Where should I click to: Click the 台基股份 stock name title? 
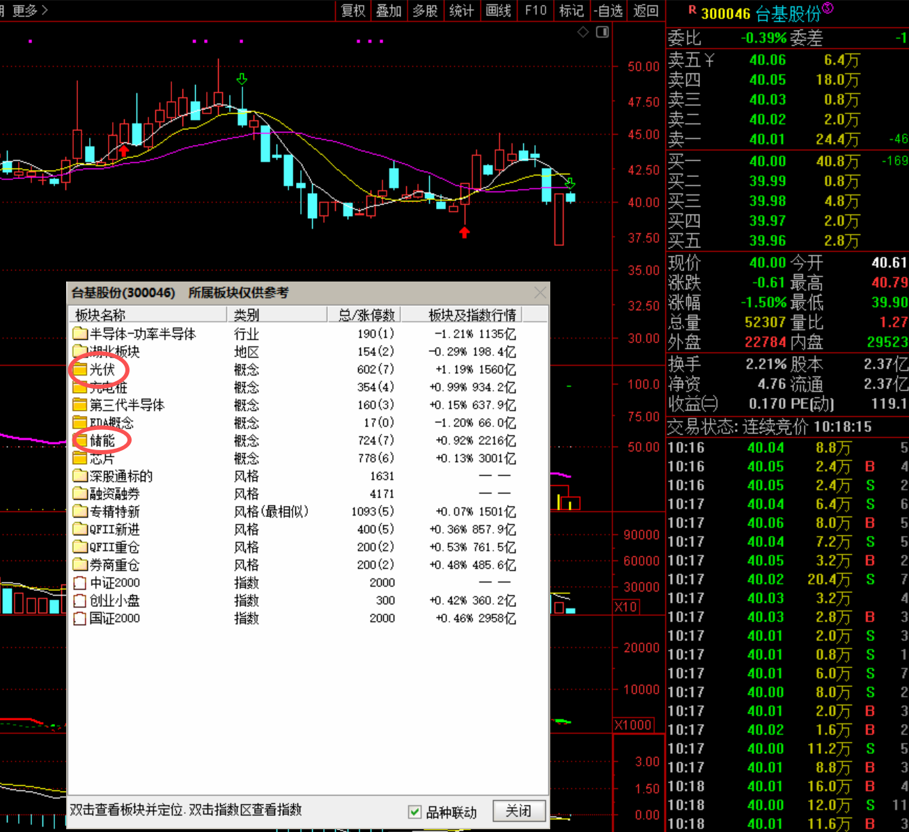click(x=788, y=13)
